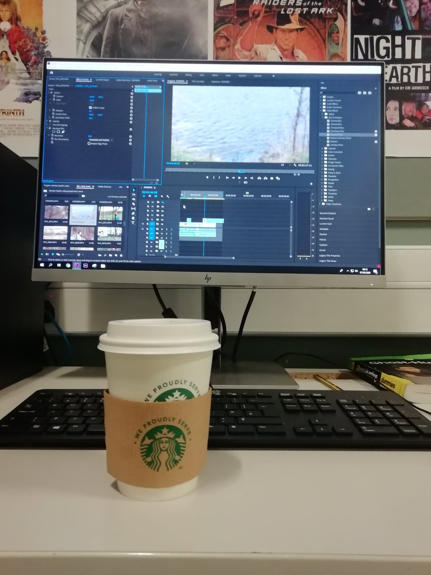This screenshot has width=431, height=575.
Task: Click the Premiere Pro taskbar icon
Action: click(77, 265)
